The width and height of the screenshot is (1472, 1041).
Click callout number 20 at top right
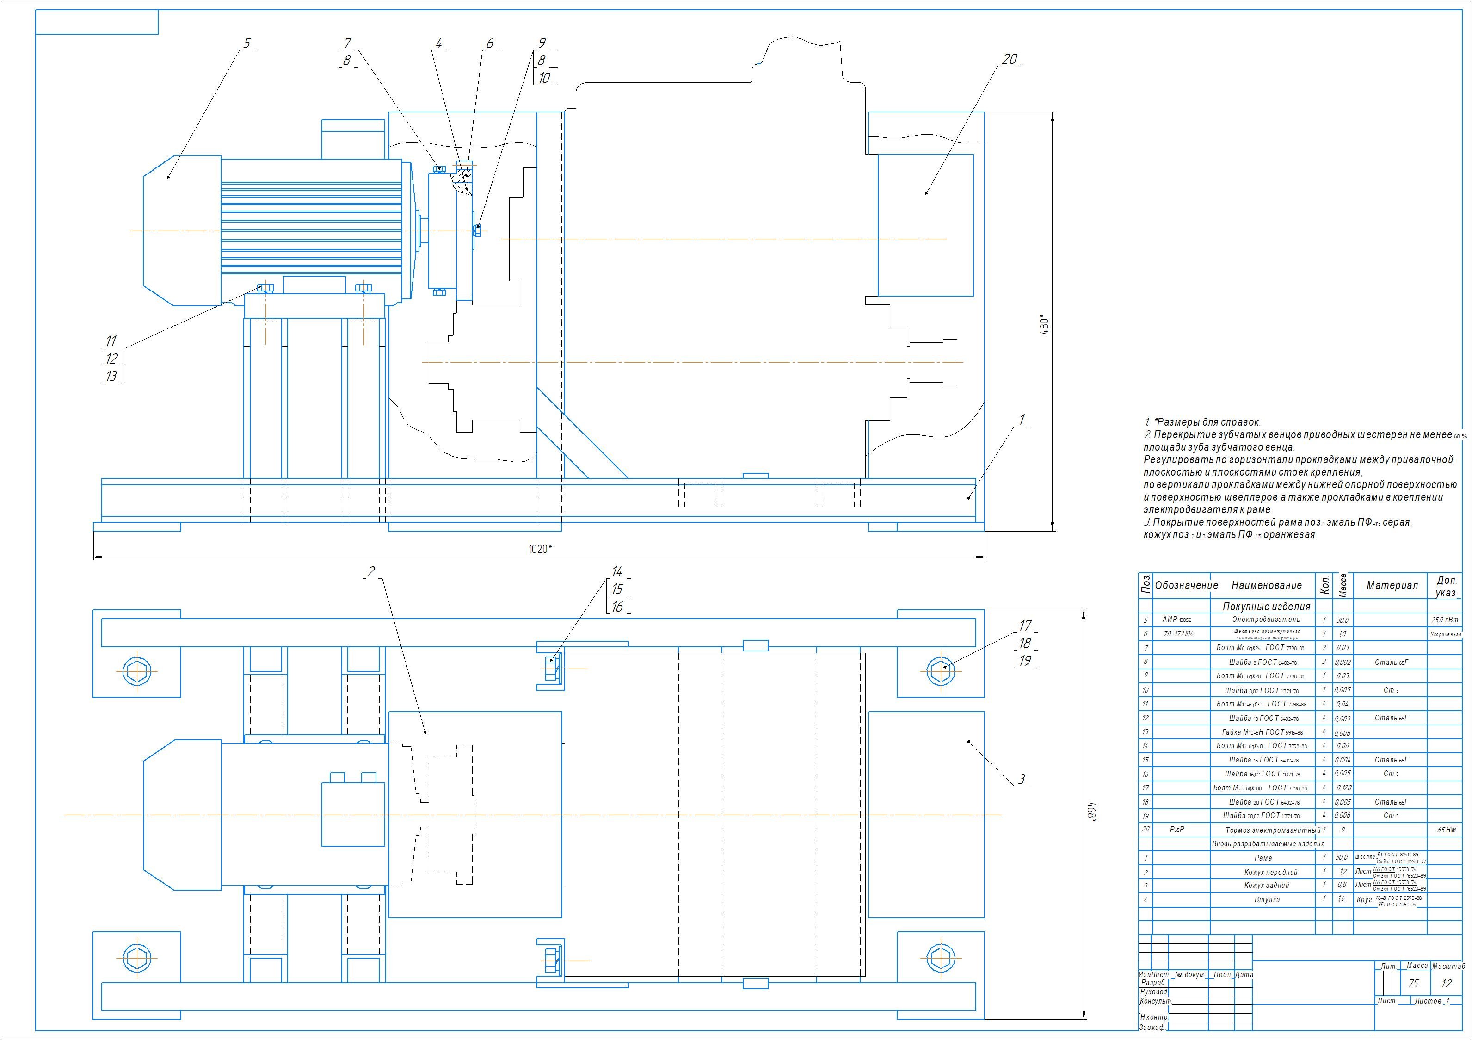coord(1009,60)
